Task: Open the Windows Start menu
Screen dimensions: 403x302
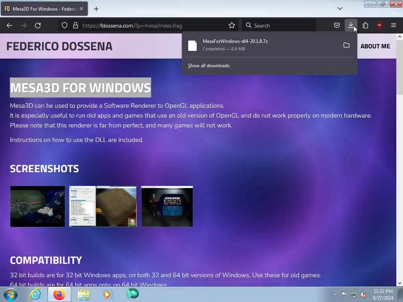Action: point(11,294)
